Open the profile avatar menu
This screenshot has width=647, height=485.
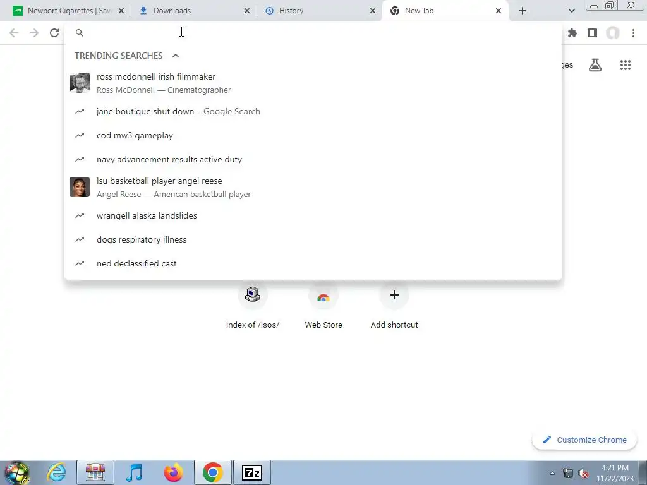[613, 33]
